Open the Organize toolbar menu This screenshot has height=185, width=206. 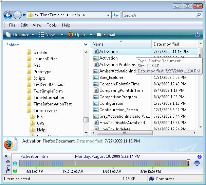[20, 35]
